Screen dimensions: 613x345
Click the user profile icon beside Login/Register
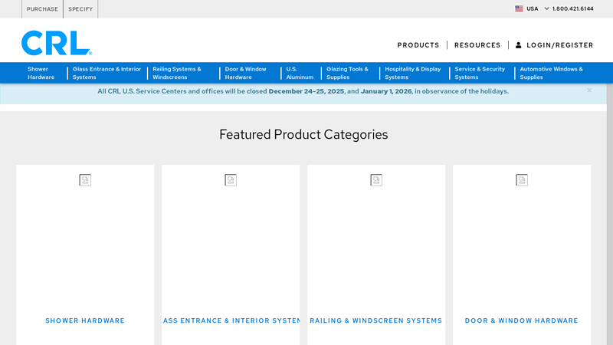pyautogui.click(x=519, y=45)
